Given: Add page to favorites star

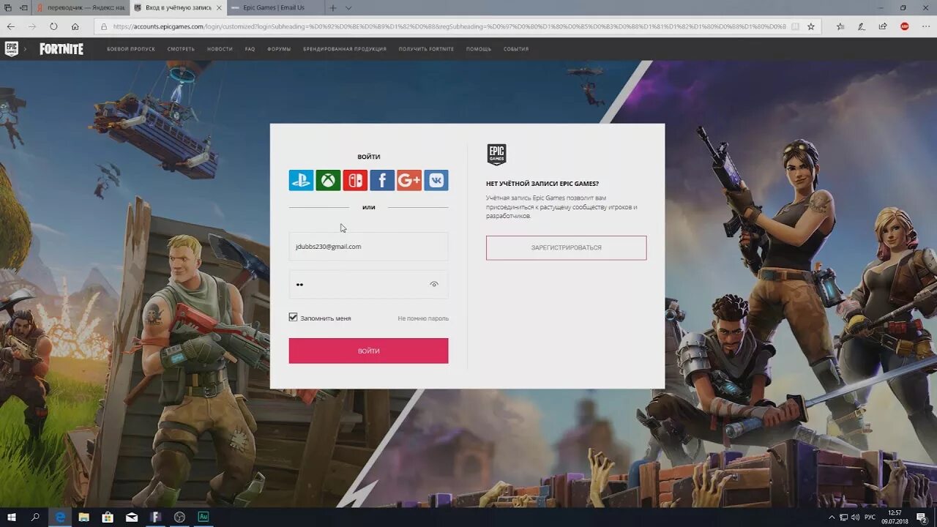Looking at the screenshot, I should pos(811,26).
